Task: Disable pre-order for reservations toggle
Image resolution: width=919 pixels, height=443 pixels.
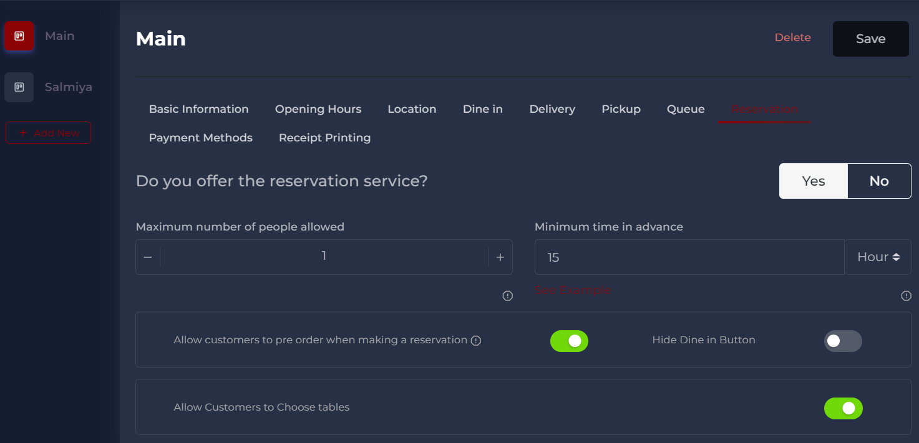Action: (x=569, y=341)
